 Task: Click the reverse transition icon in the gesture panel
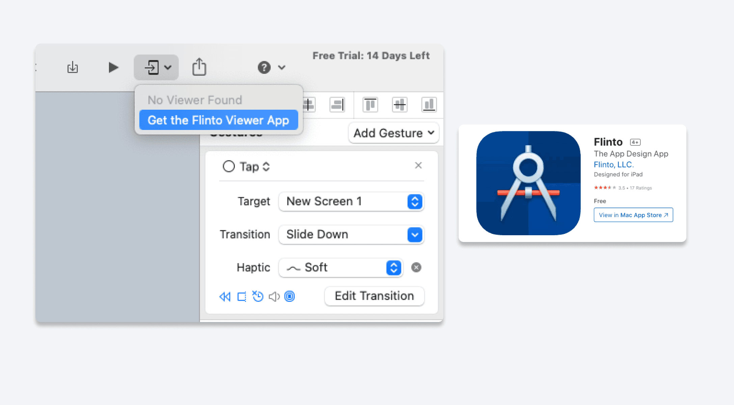[225, 296]
